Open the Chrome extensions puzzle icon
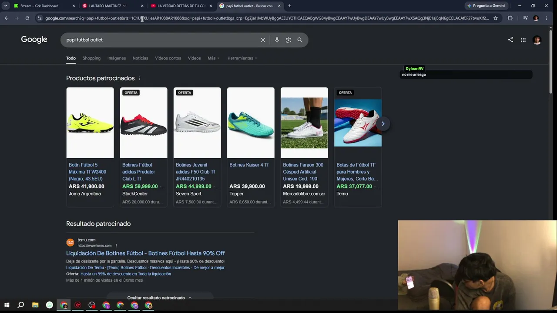The image size is (557, 313). (x=510, y=18)
